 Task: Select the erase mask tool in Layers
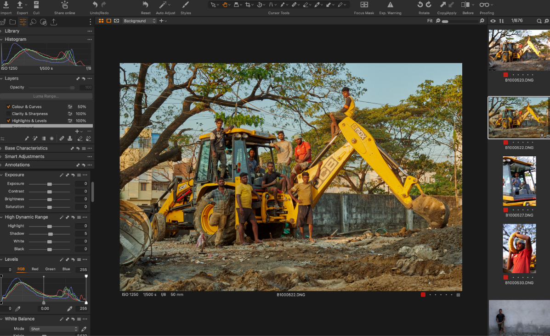coord(80,138)
